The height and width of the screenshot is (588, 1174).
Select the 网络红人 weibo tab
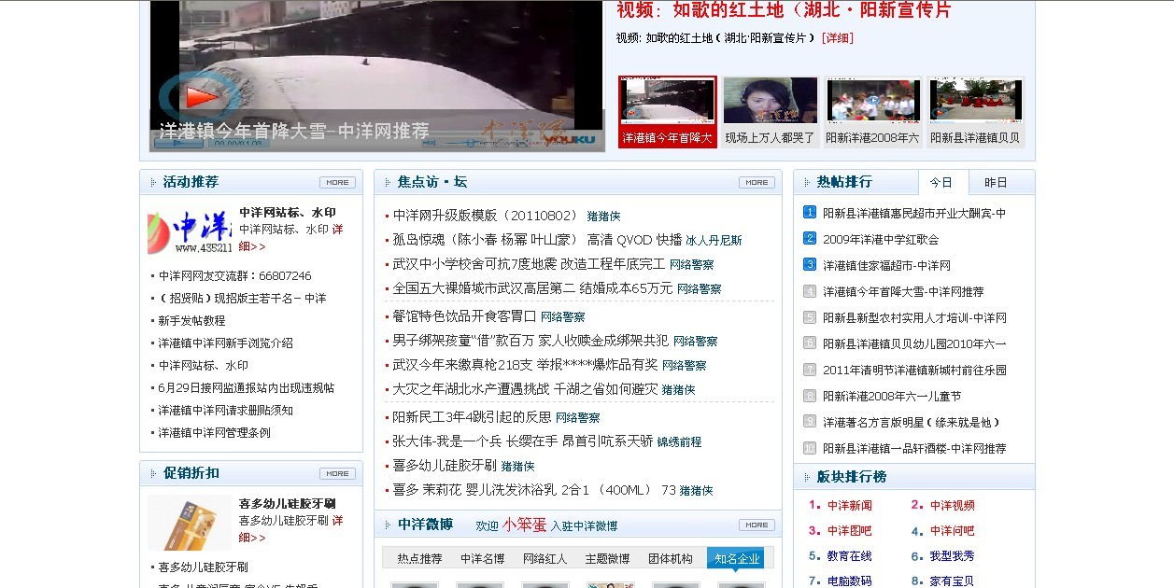(545, 559)
